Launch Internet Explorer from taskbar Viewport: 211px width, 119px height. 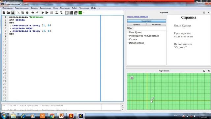pos(23,116)
